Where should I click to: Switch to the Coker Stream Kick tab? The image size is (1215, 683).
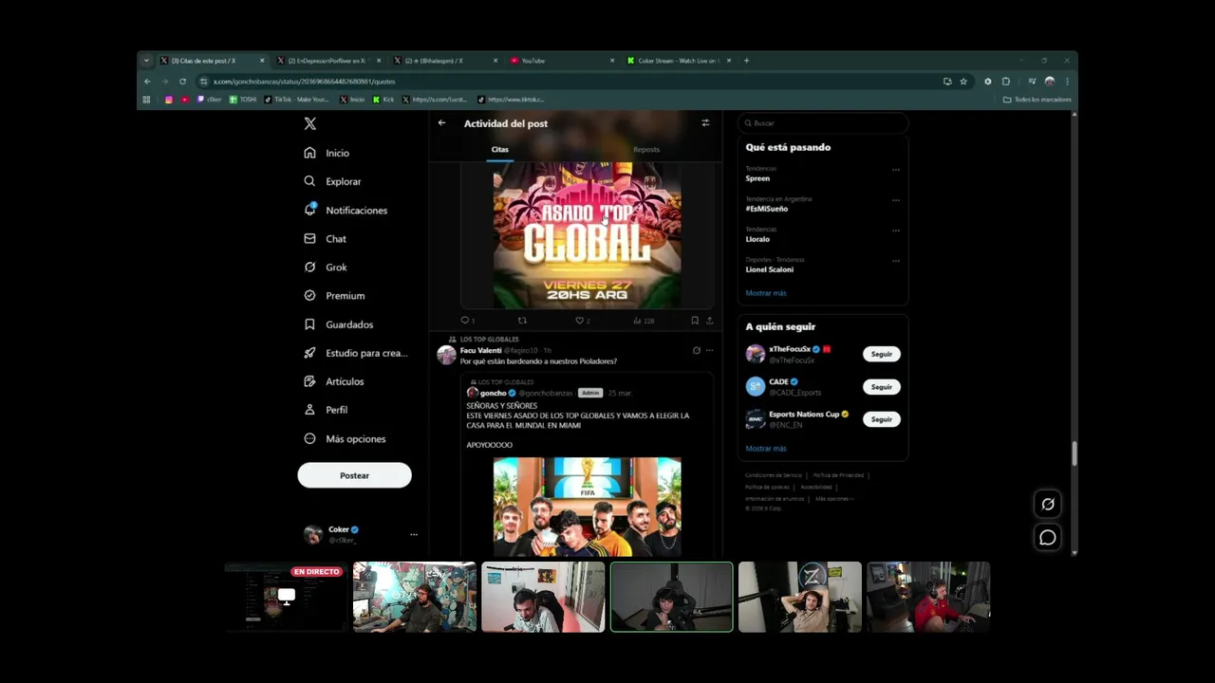coord(679,61)
